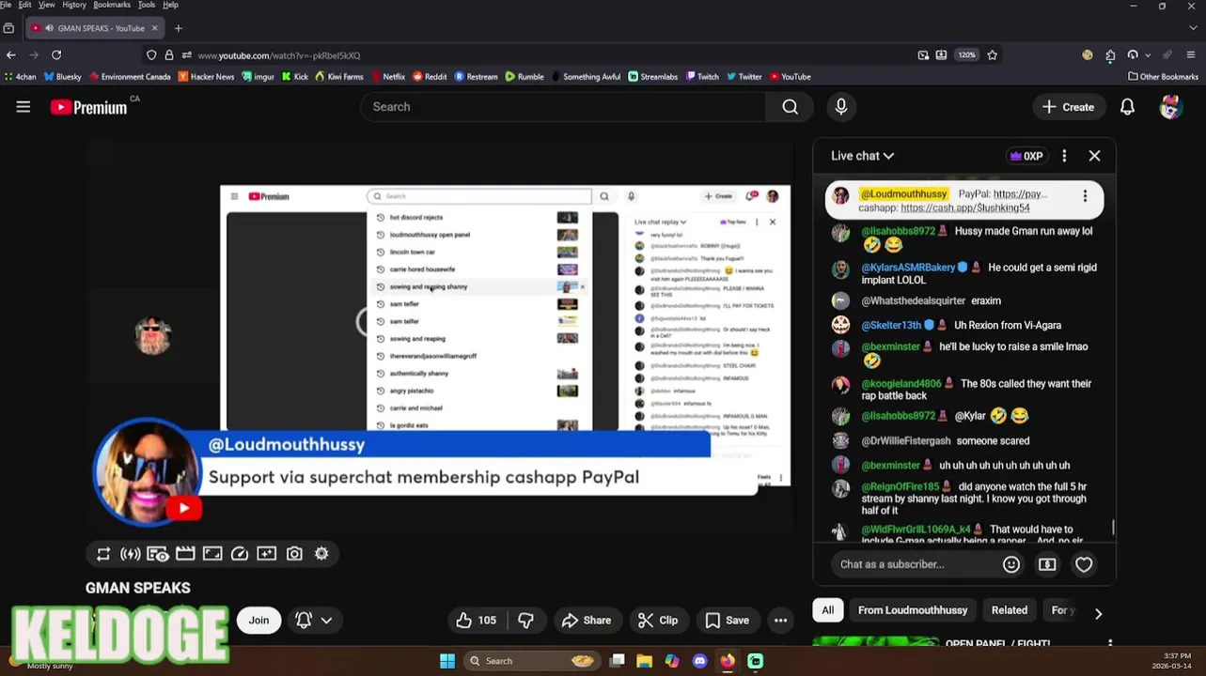Toggle the ad-blocking eye icon in enhancer toolbar
Image resolution: width=1206 pixels, height=676 pixels.
[158, 554]
